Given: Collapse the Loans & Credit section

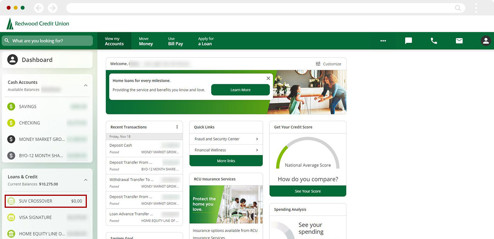Looking at the screenshot, I should pyautogui.click(x=86, y=180).
